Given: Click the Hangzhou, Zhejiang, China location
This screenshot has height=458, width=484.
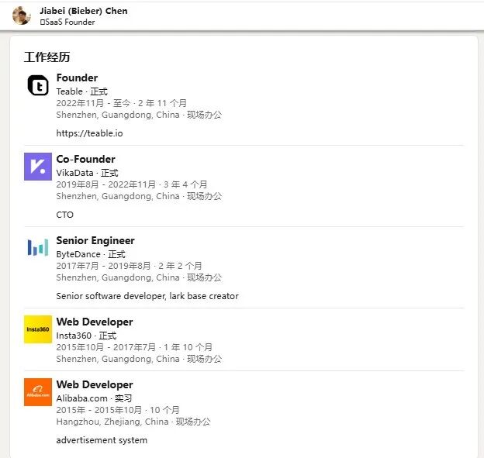Looking at the screenshot, I should point(112,422).
